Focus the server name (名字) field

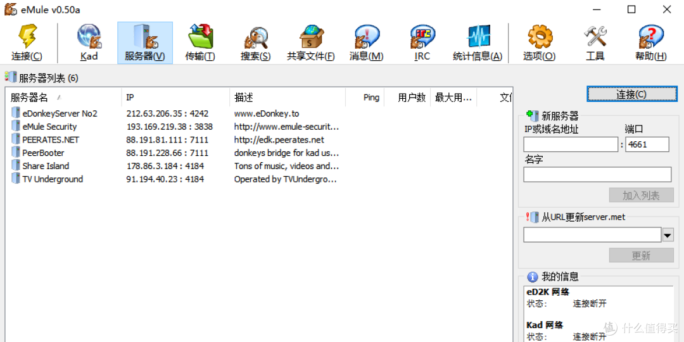(x=597, y=175)
